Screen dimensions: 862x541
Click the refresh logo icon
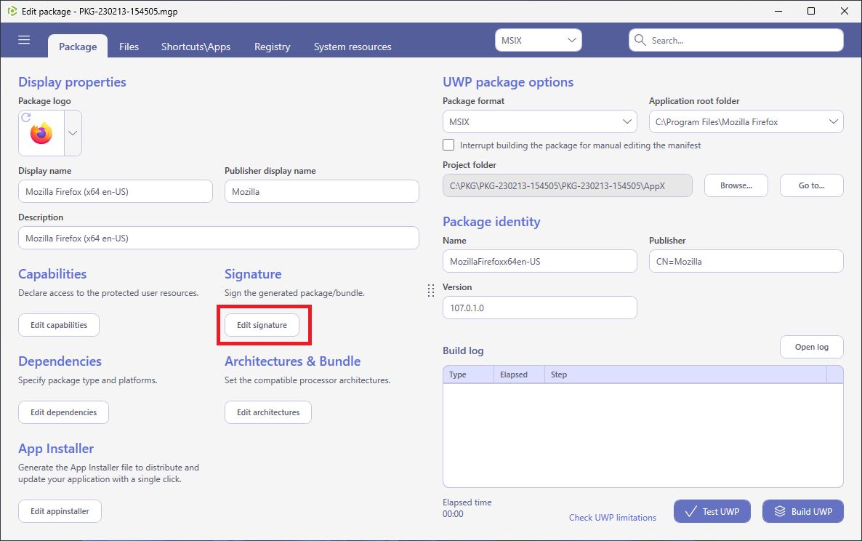(x=26, y=117)
